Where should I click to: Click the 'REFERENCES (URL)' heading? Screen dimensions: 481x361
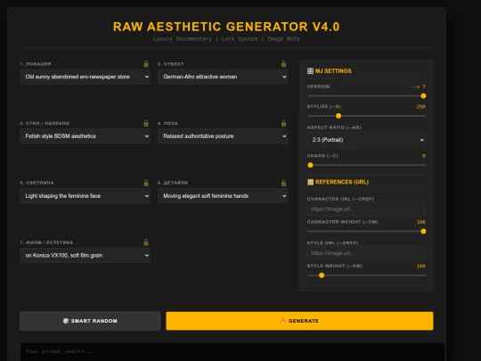(342, 182)
